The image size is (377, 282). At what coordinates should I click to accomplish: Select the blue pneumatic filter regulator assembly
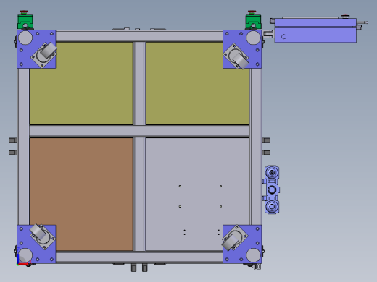pyautogui.click(x=271, y=189)
